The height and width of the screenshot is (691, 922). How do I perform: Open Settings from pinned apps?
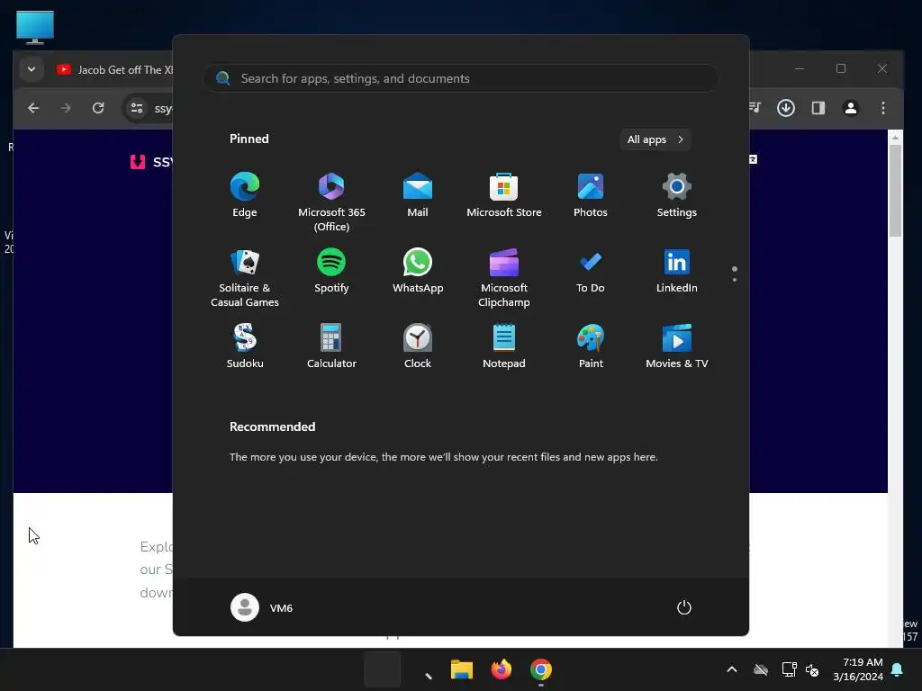coord(677,196)
